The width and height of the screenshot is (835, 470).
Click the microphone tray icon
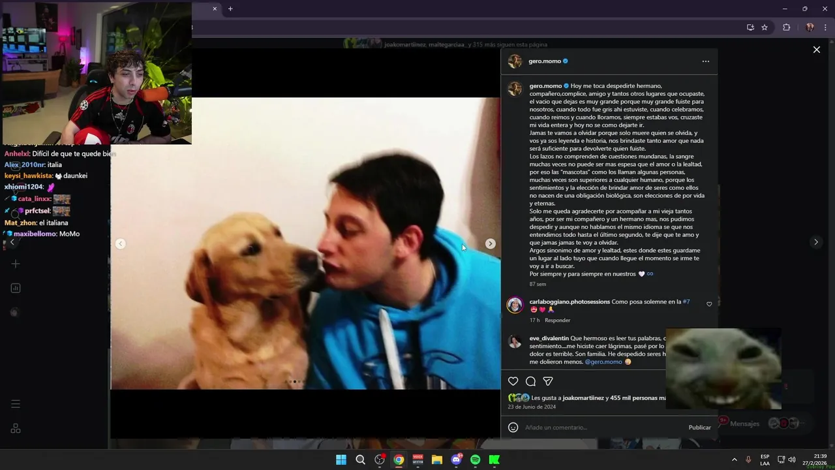(748, 460)
